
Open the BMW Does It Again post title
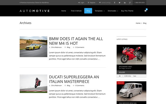point(76,41)
